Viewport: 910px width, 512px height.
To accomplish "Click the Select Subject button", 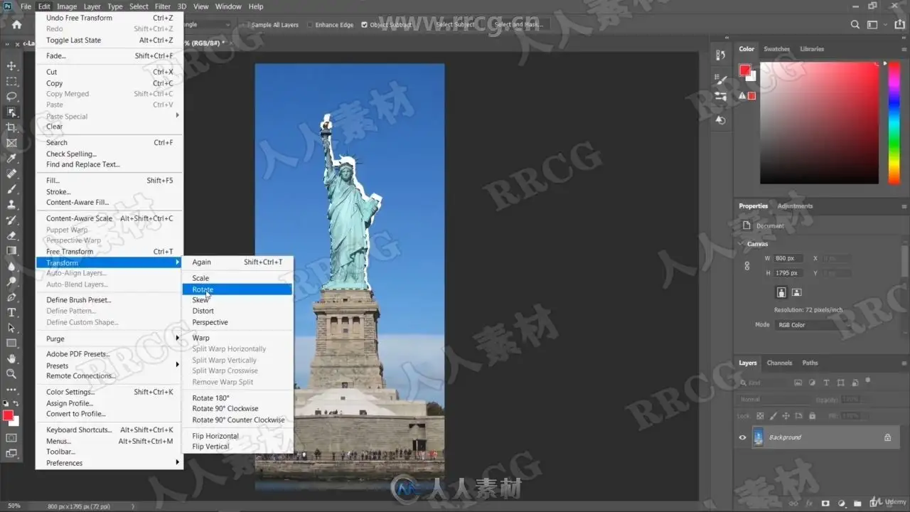I will pos(456,24).
